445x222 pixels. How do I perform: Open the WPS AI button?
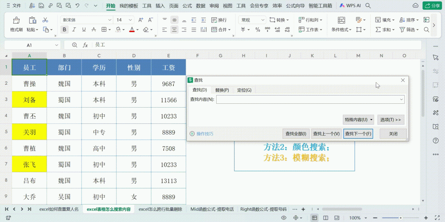pyautogui.click(x=350, y=6)
